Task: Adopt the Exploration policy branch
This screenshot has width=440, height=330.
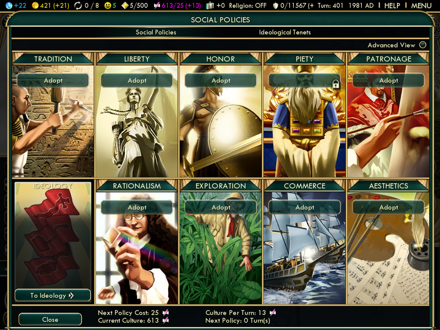Action: (221, 207)
